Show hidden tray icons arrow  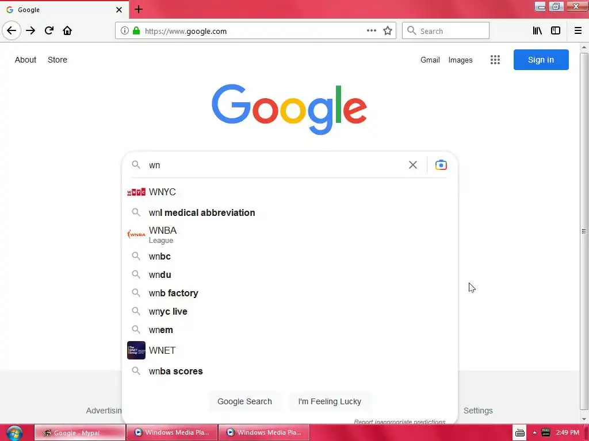click(x=534, y=432)
